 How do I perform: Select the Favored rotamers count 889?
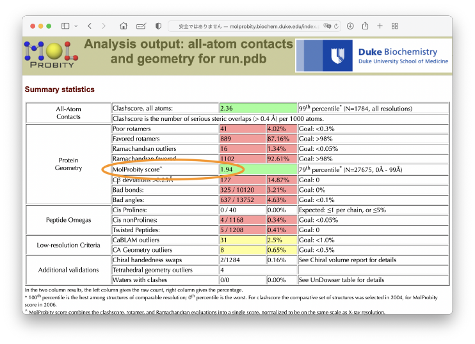coord(226,139)
